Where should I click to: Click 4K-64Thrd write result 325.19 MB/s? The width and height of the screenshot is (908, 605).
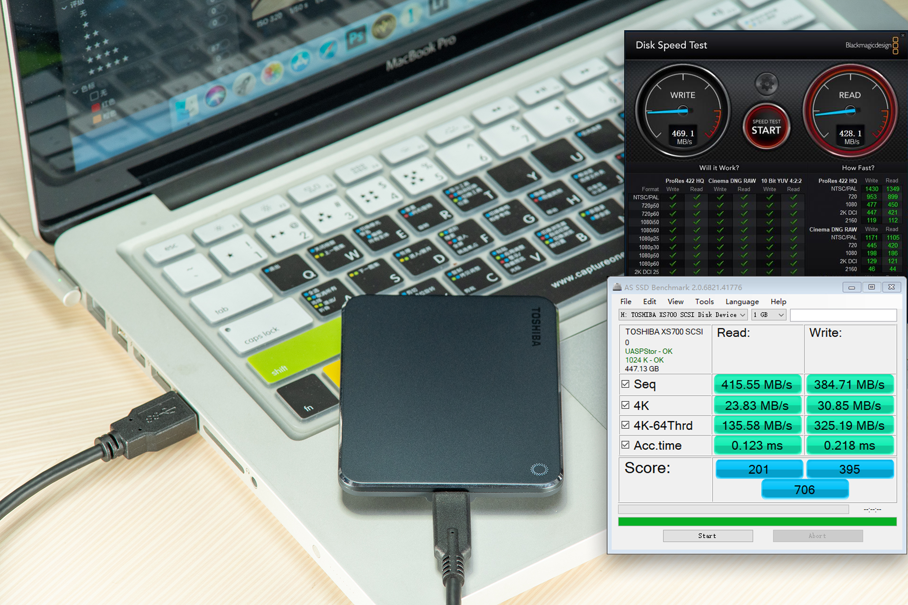point(849,425)
